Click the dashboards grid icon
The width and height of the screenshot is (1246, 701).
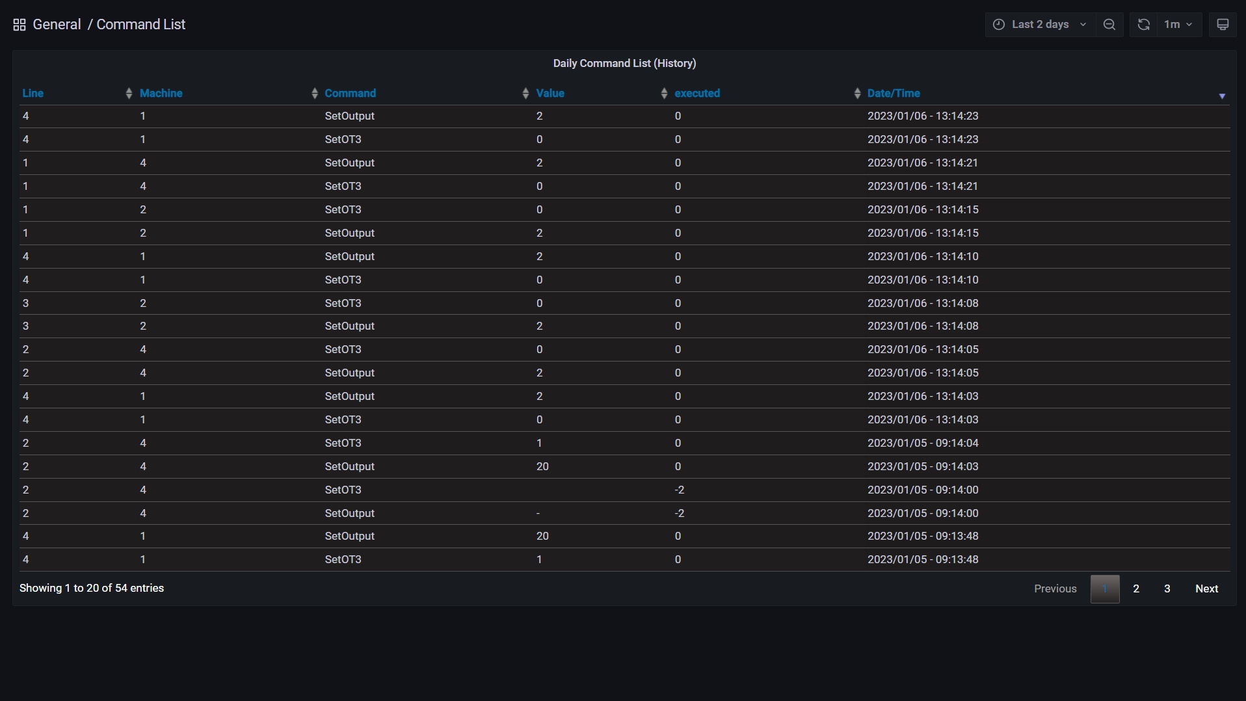20,25
